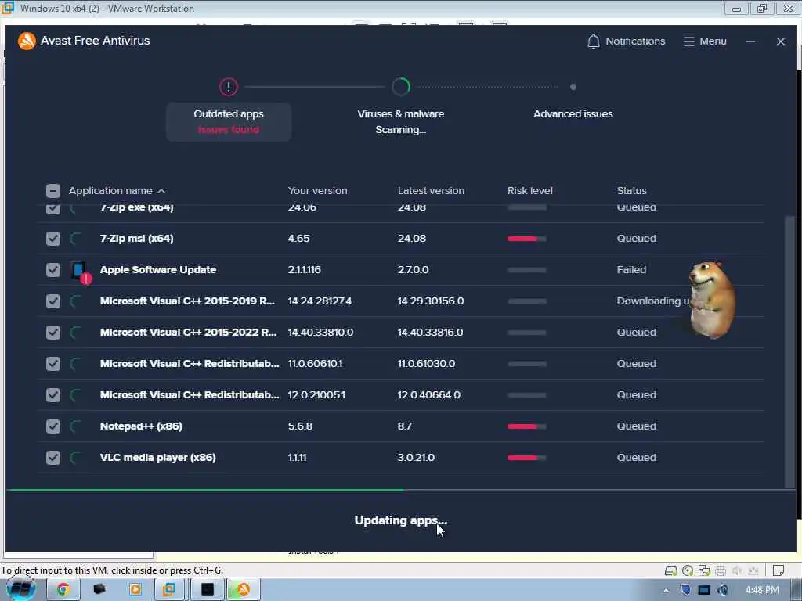Click the monitor icon in system tray

click(704, 590)
